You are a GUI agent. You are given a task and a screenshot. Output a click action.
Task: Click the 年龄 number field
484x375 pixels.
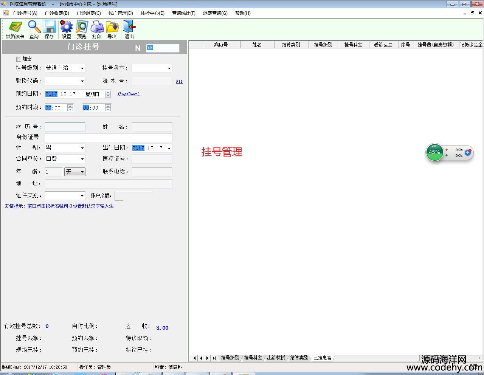click(x=54, y=172)
